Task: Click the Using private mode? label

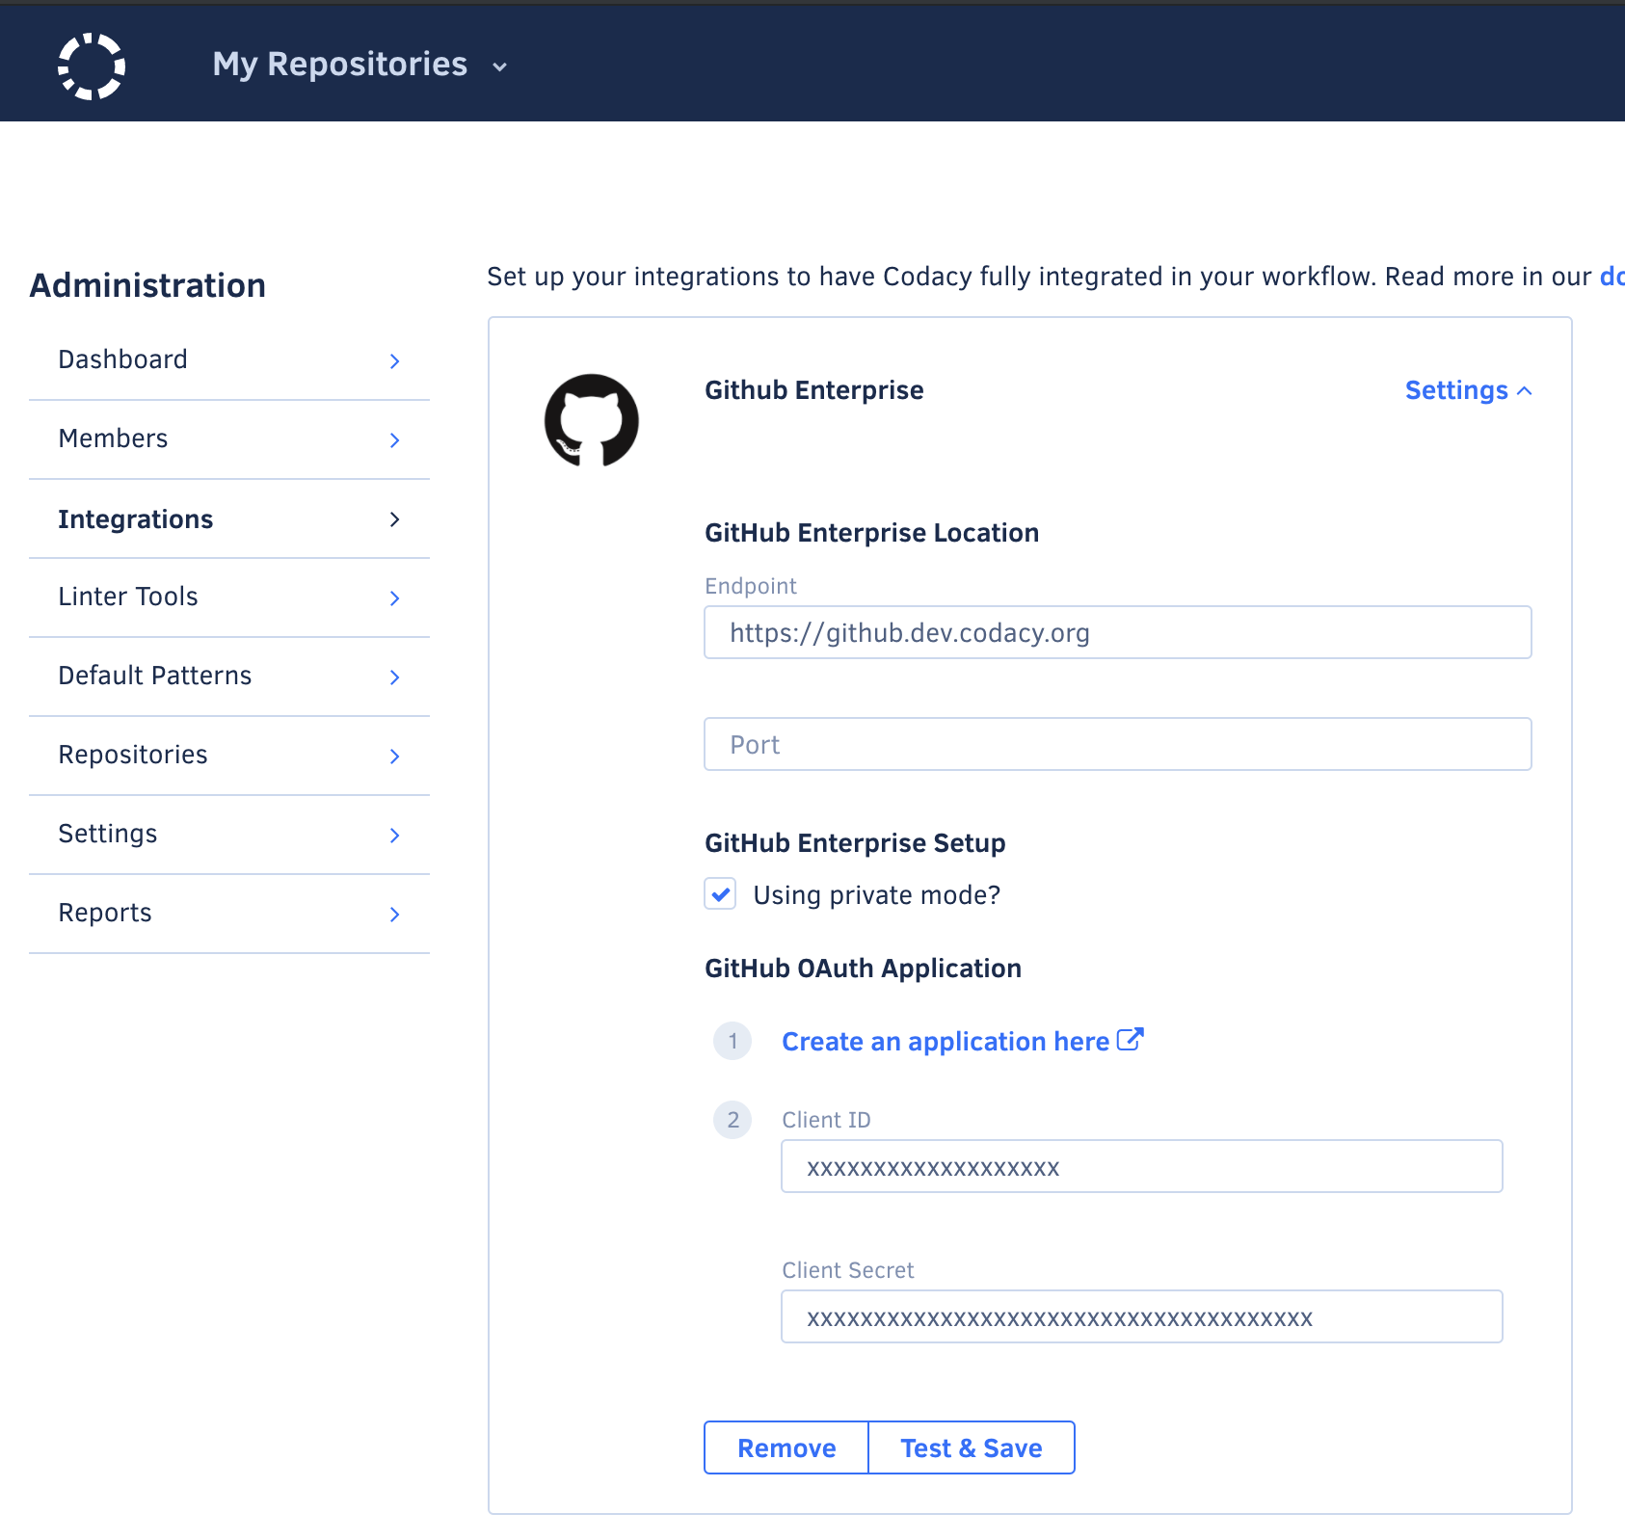Action: 876,895
